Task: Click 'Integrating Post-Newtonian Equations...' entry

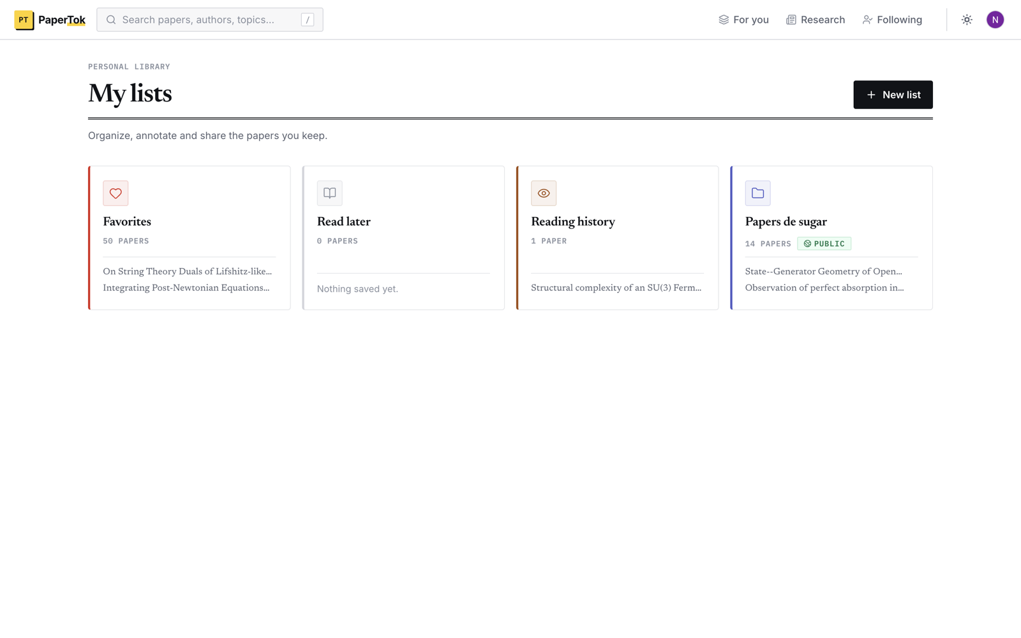Action: (186, 288)
